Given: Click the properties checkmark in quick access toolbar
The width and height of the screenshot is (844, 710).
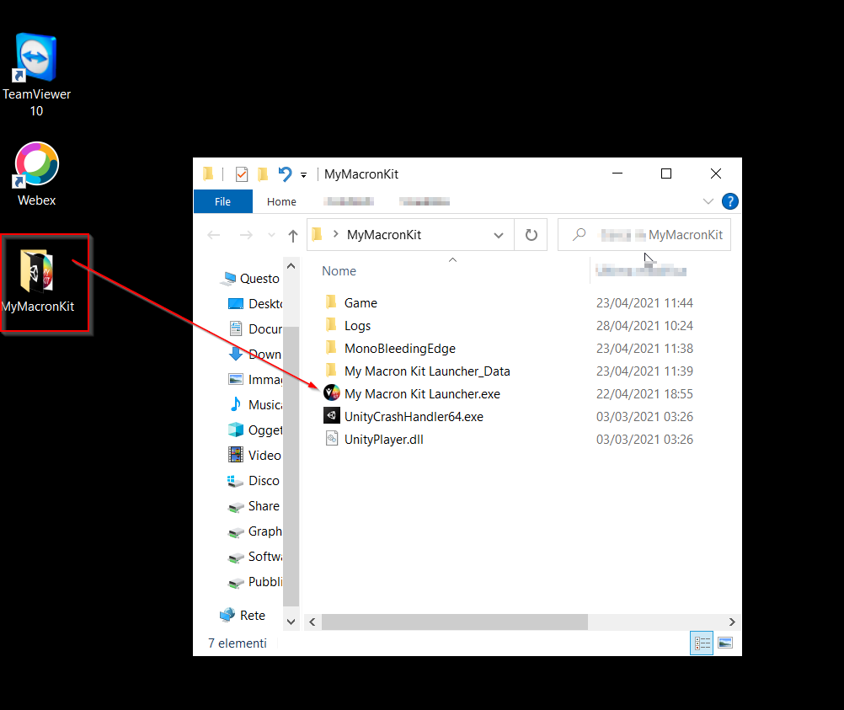Looking at the screenshot, I should 242,174.
